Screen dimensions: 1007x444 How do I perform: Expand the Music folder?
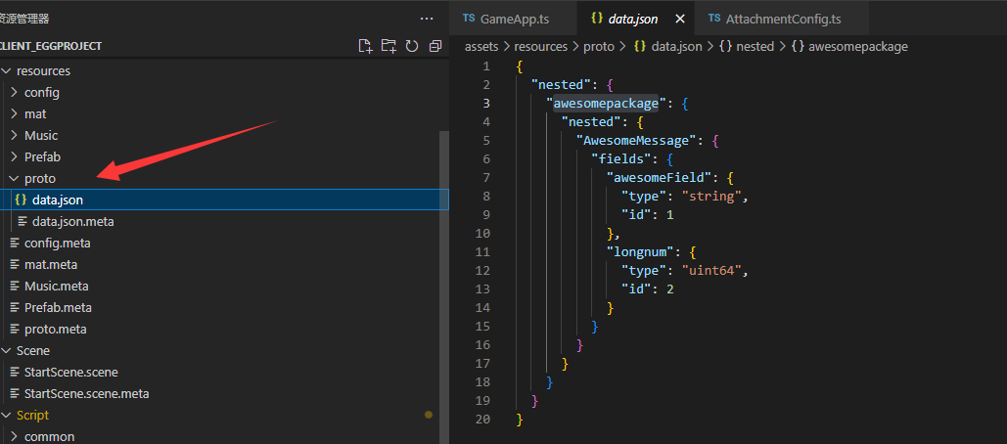coord(40,135)
